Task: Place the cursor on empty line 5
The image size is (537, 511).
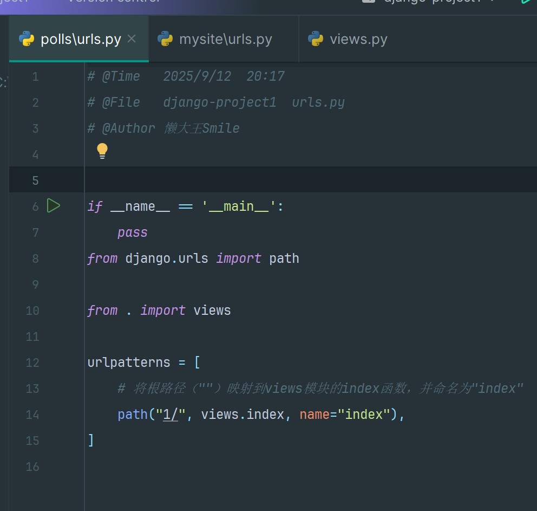Action: pos(271,180)
